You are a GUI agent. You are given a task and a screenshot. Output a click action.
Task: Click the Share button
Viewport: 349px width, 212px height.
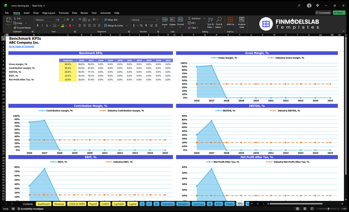(x=339, y=13)
